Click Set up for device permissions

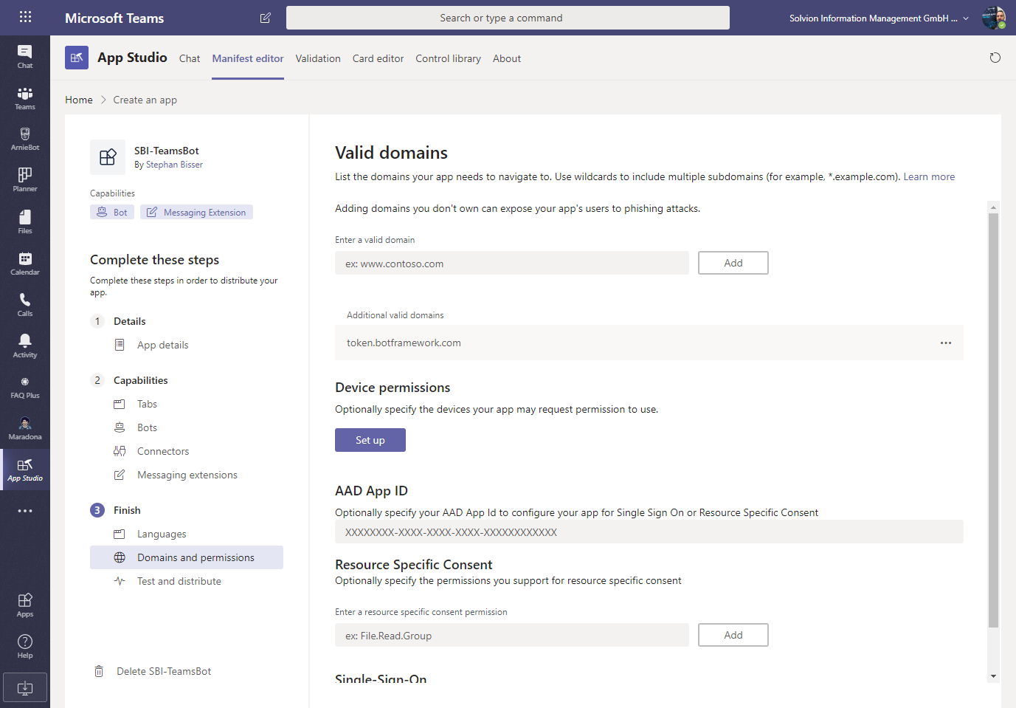pos(370,440)
